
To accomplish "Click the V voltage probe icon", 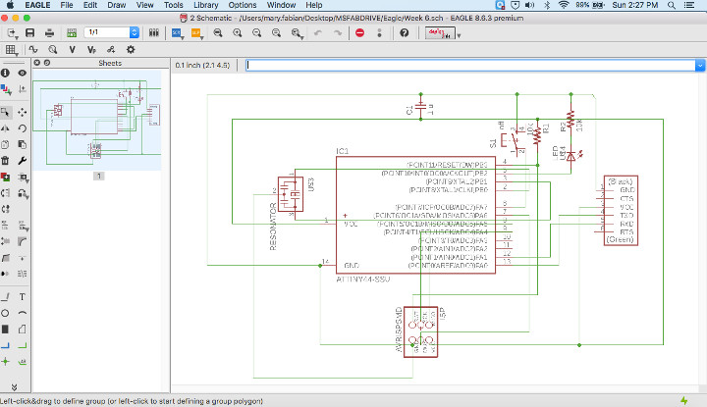I will pos(72,49).
